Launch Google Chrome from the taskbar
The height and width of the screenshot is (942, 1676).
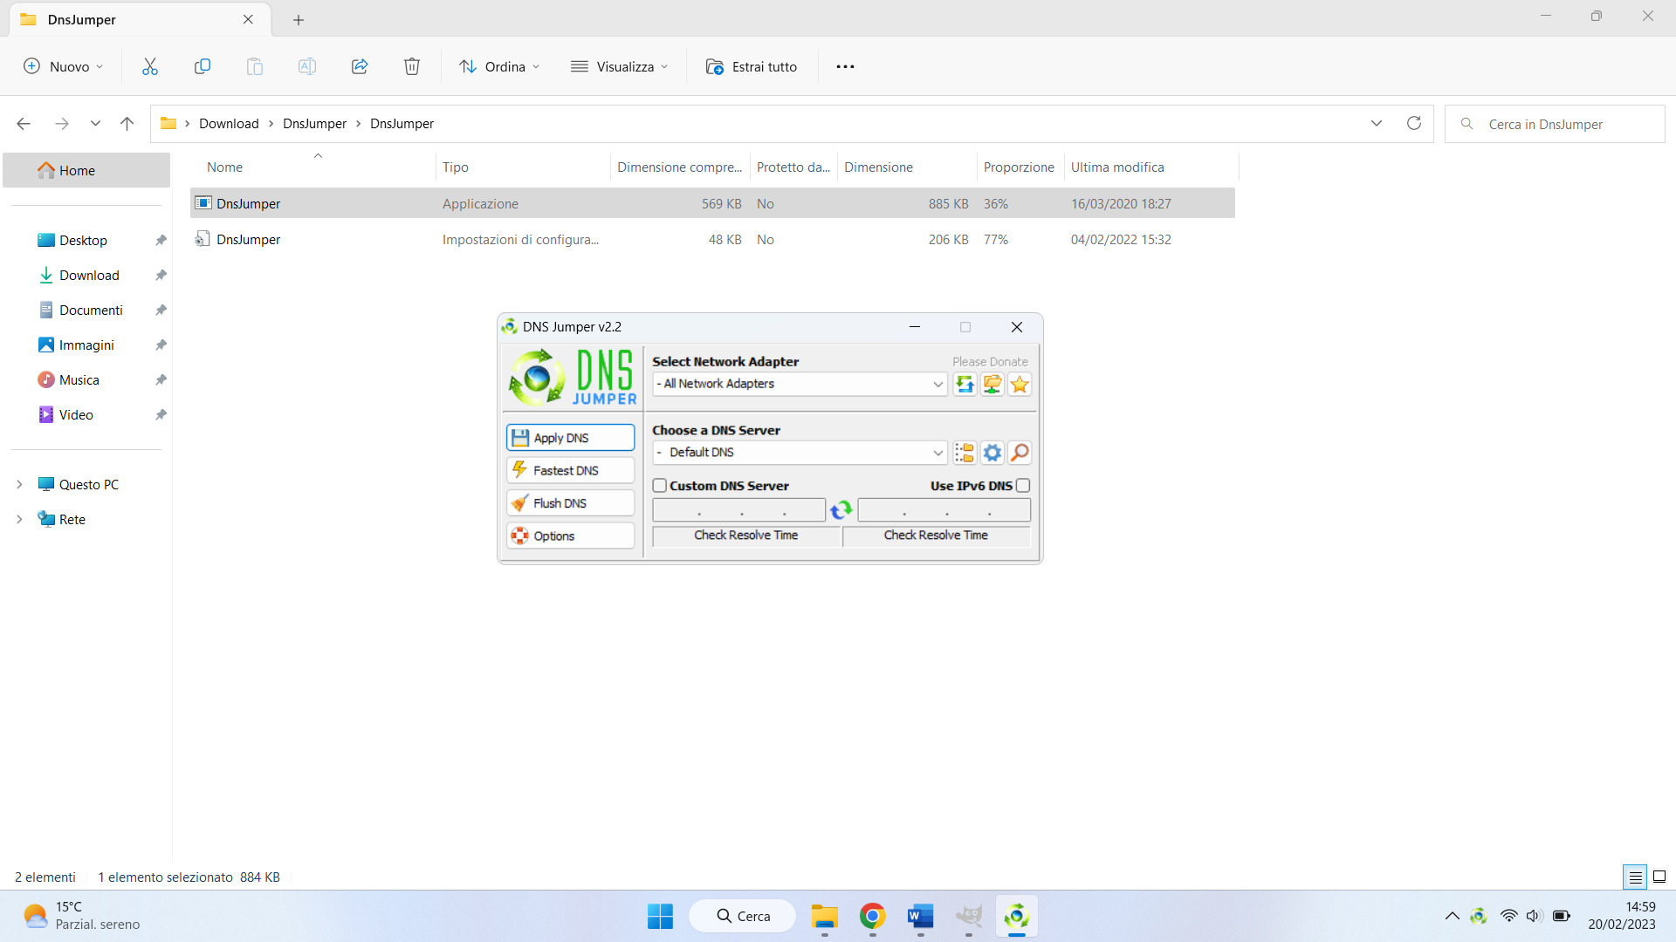pyautogui.click(x=872, y=916)
